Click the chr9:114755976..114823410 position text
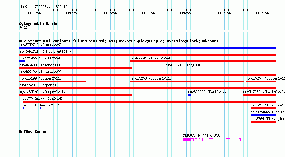The width and height of the screenshot is (285, 157). point(43,7)
